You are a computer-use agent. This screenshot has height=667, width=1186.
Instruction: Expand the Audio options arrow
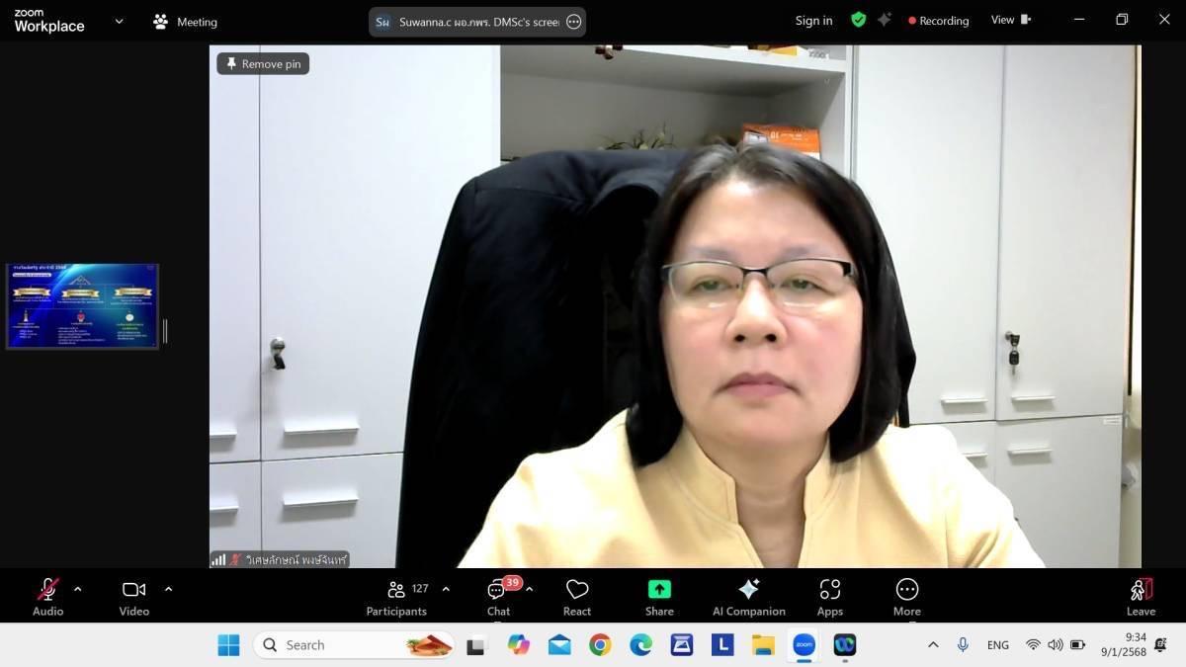(78, 589)
